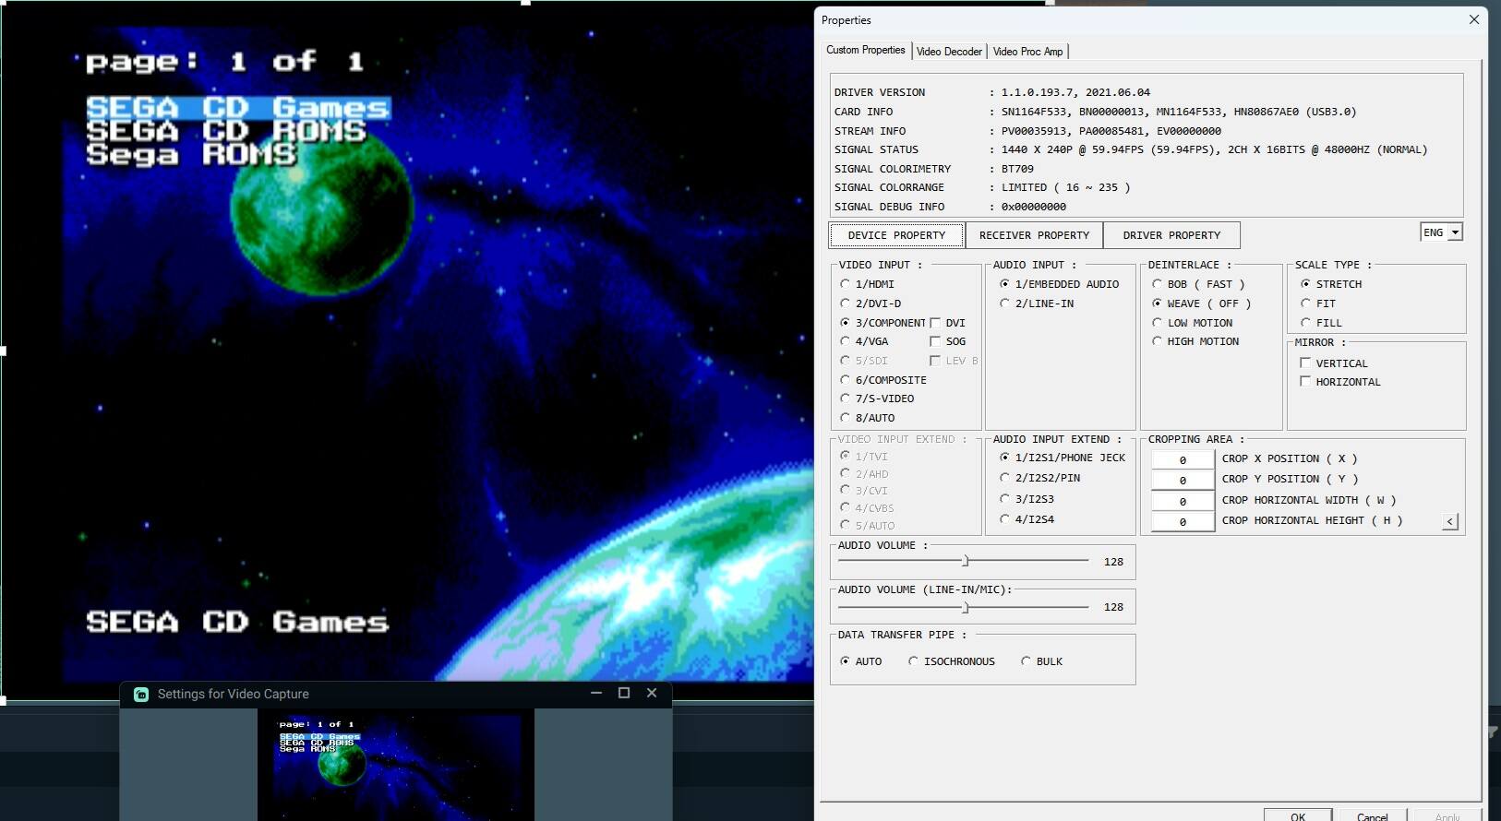Click the 'SEGA CD ROMS' entry in capture preview
Viewport: 1501px width, 821px height.
point(226,131)
